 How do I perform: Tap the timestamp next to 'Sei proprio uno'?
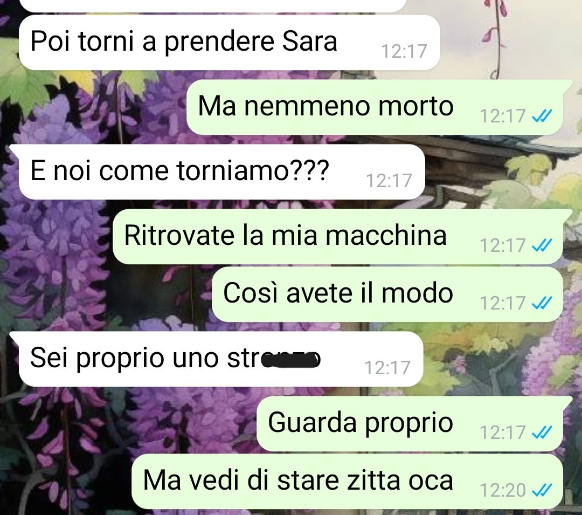tap(387, 368)
